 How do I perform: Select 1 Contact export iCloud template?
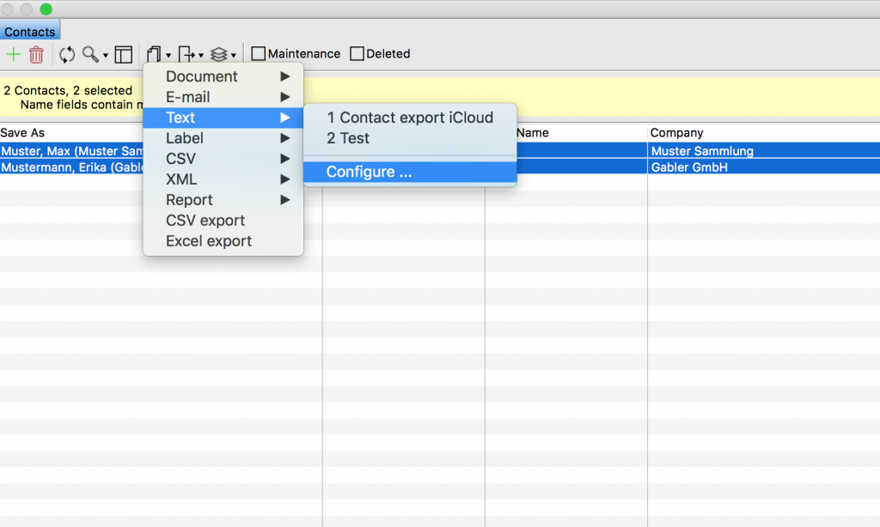tap(410, 118)
